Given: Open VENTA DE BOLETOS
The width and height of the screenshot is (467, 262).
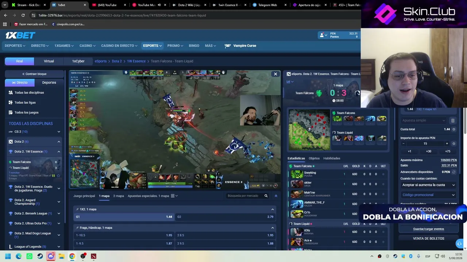Looking at the screenshot, I should click(x=429, y=239).
